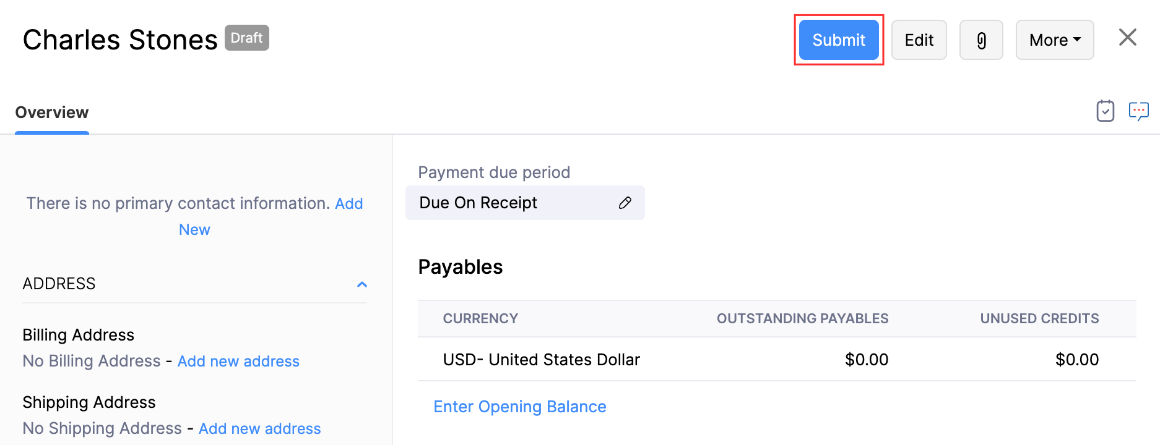The image size is (1160, 445).
Task: Open the calendar-check tasks icon
Action: click(x=1105, y=111)
